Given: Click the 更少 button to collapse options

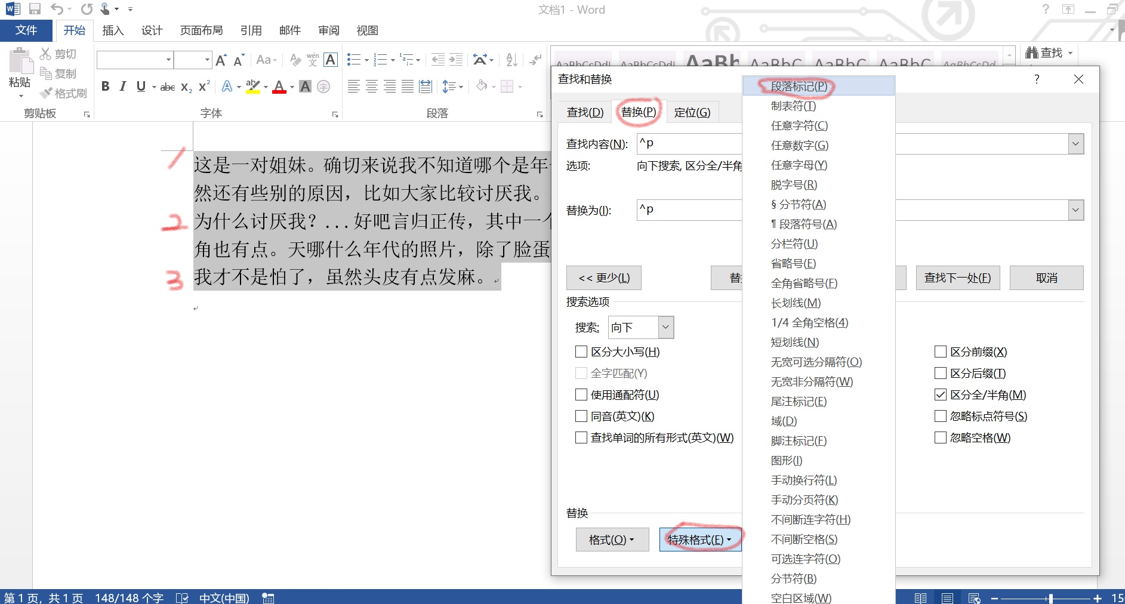Looking at the screenshot, I should tap(603, 278).
